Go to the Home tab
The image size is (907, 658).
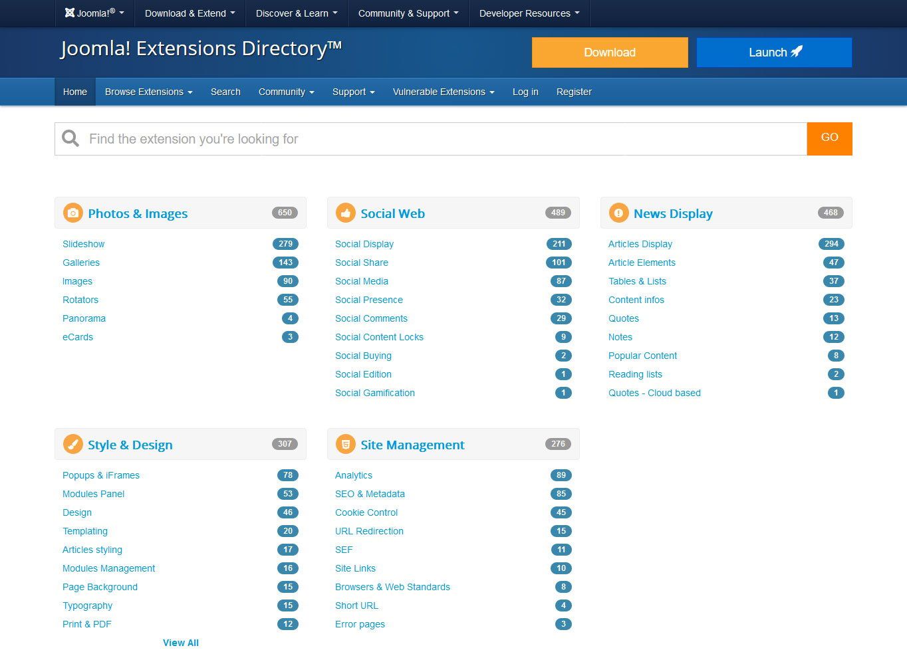pyautogui.click(x=75, y=92)
